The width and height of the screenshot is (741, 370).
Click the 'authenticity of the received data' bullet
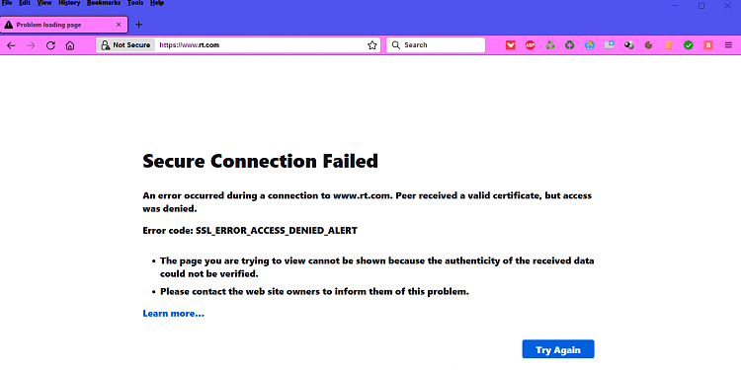click(x=377, y=267)
